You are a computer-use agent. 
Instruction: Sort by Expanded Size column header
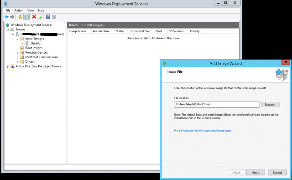click(x=142, y=31)
